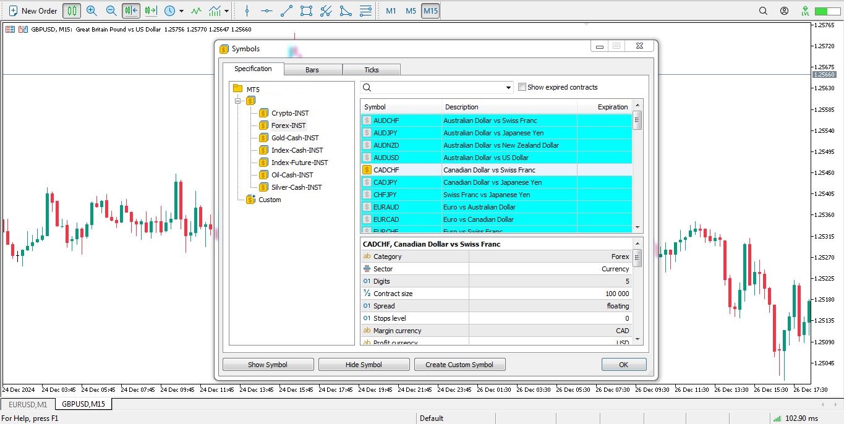The width and height of the screenshot is (844, 424).
Task: Open the symbol search dropdown arrow
Action: click(x=509, y=88)
